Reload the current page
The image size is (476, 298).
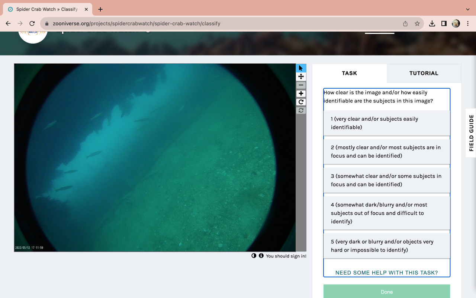click(32, 23)
